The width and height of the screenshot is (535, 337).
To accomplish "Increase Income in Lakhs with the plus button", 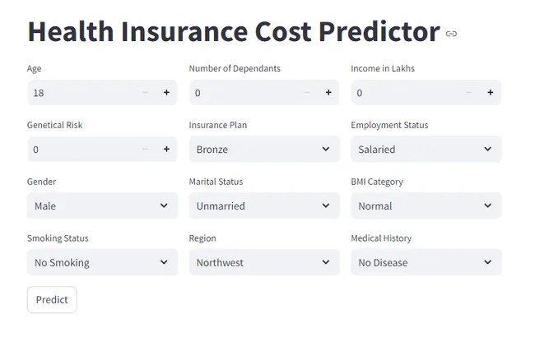I will coord(491,93).
